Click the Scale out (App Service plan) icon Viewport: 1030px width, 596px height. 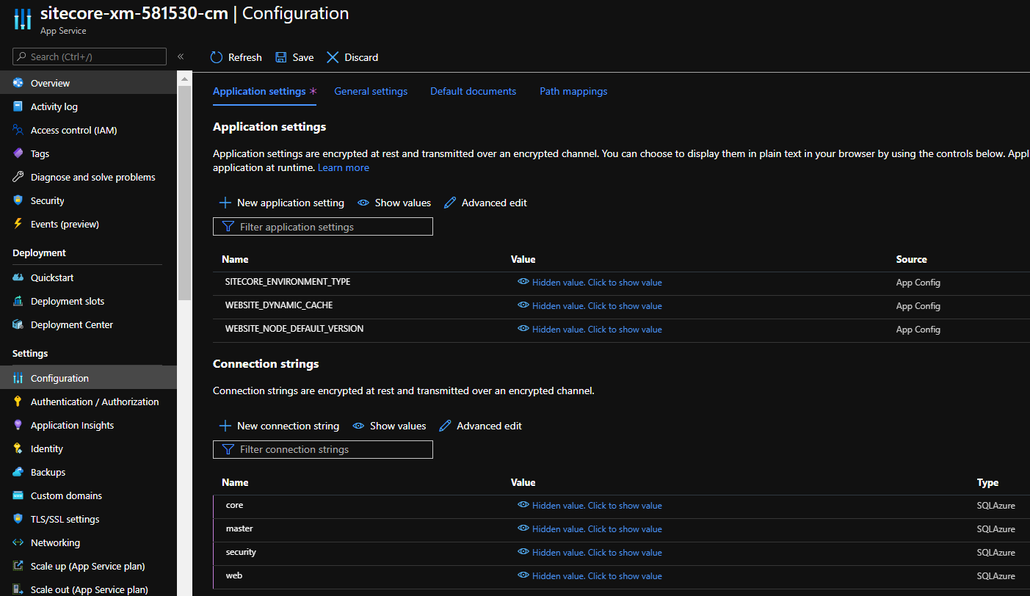pyautogui.click(x=18, y=589)
